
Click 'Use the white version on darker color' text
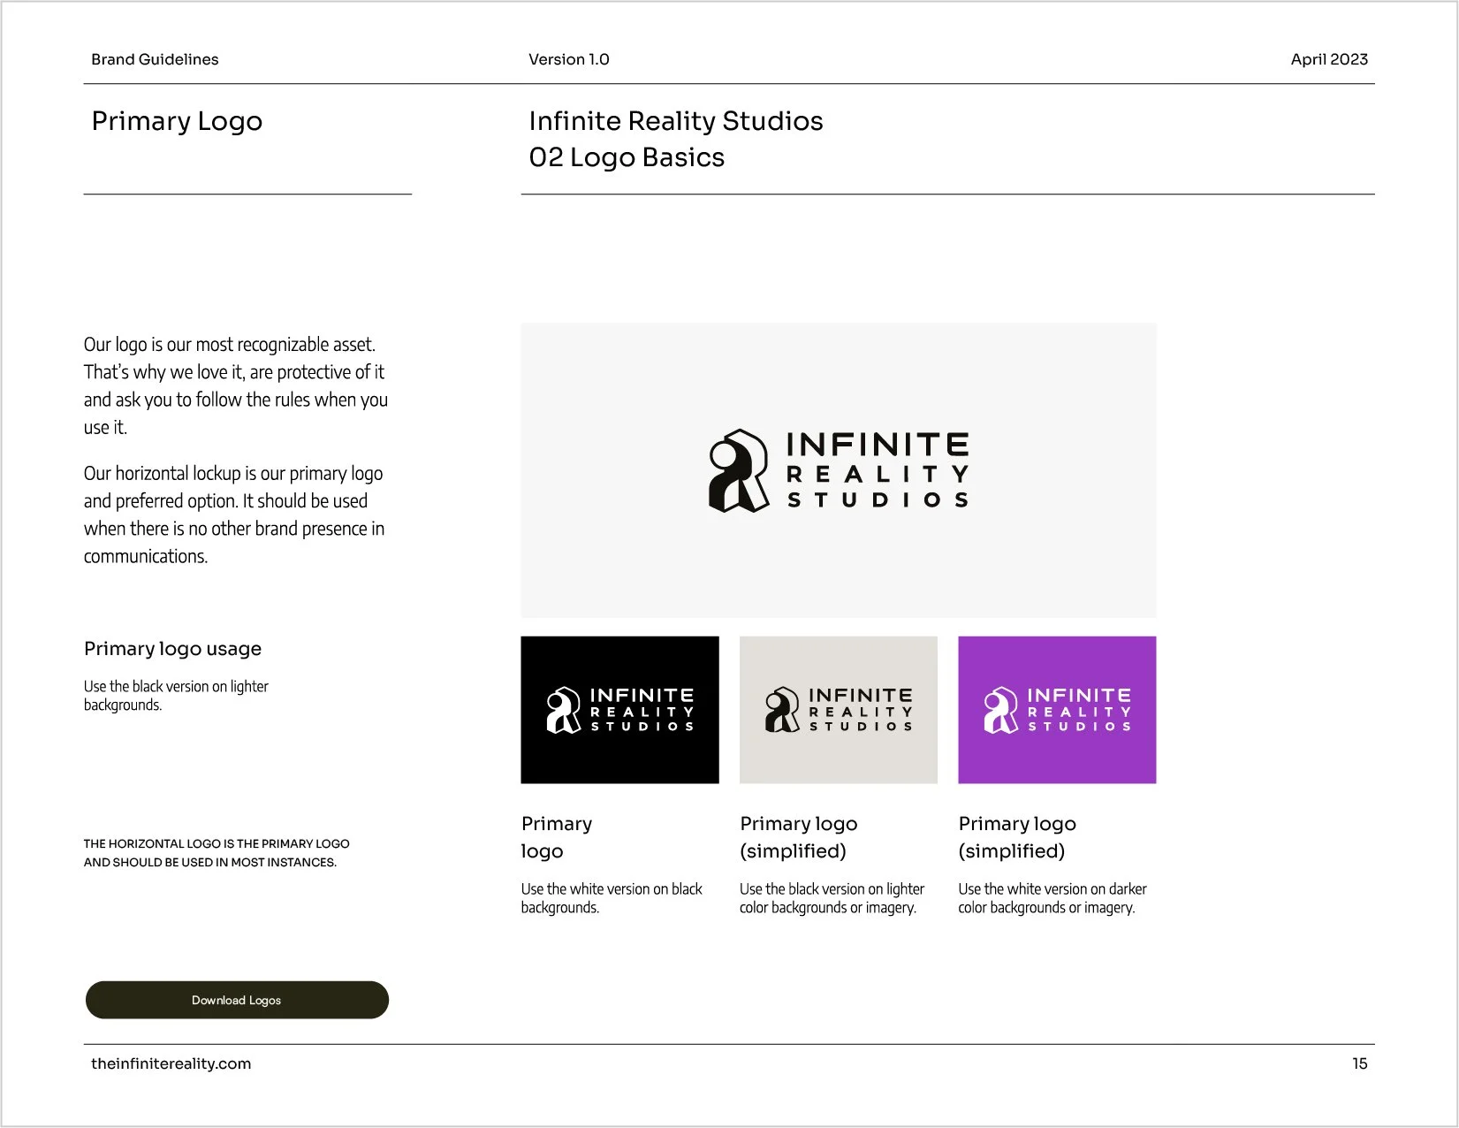click(x=1052, y=898)
